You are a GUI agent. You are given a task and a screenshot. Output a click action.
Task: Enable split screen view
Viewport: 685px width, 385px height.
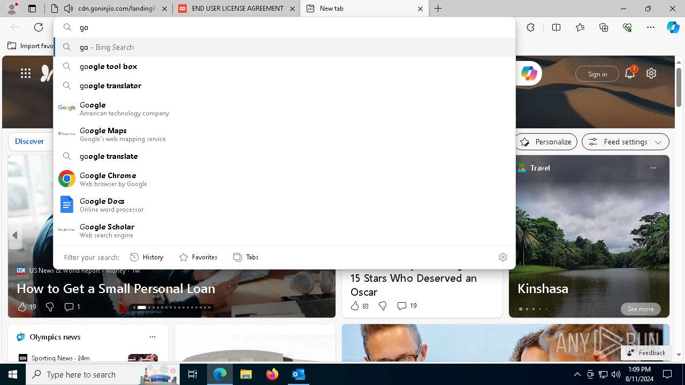[x=556, y=27]
